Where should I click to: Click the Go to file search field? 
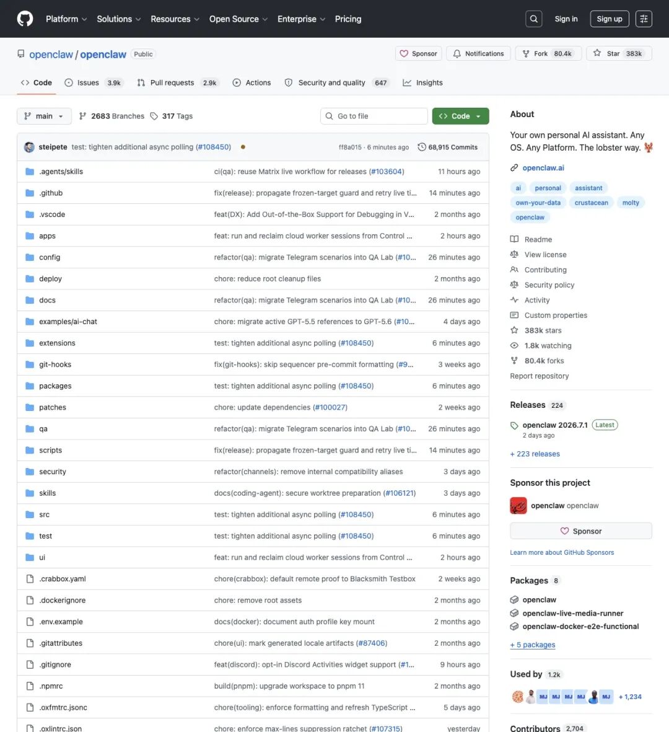click(x=374, y=117)
